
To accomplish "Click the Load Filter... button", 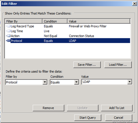I will pos(118,65).
